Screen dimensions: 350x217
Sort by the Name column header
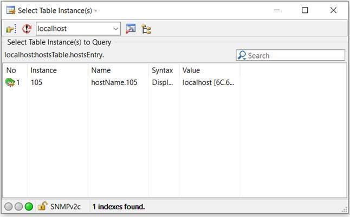point(101,70)
